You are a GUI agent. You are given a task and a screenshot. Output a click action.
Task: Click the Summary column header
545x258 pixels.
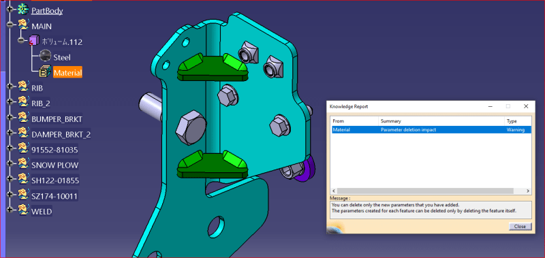point(441,121)
